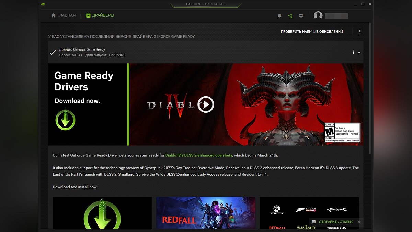Dismiss the feedback popup with X
Image resolution: width=412 pixels, height=232 pixels.
click(359, 222)
